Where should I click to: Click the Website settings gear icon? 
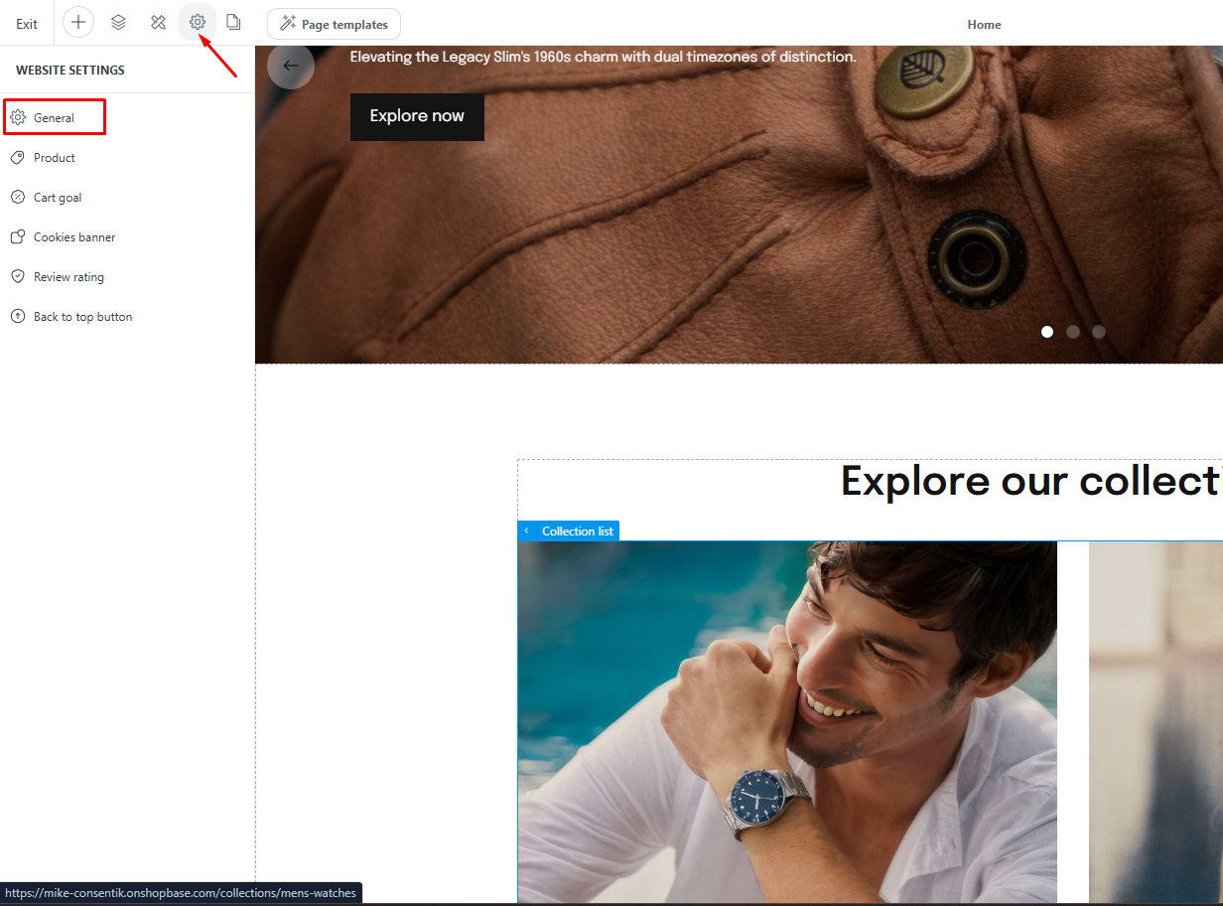click(198, 23)
